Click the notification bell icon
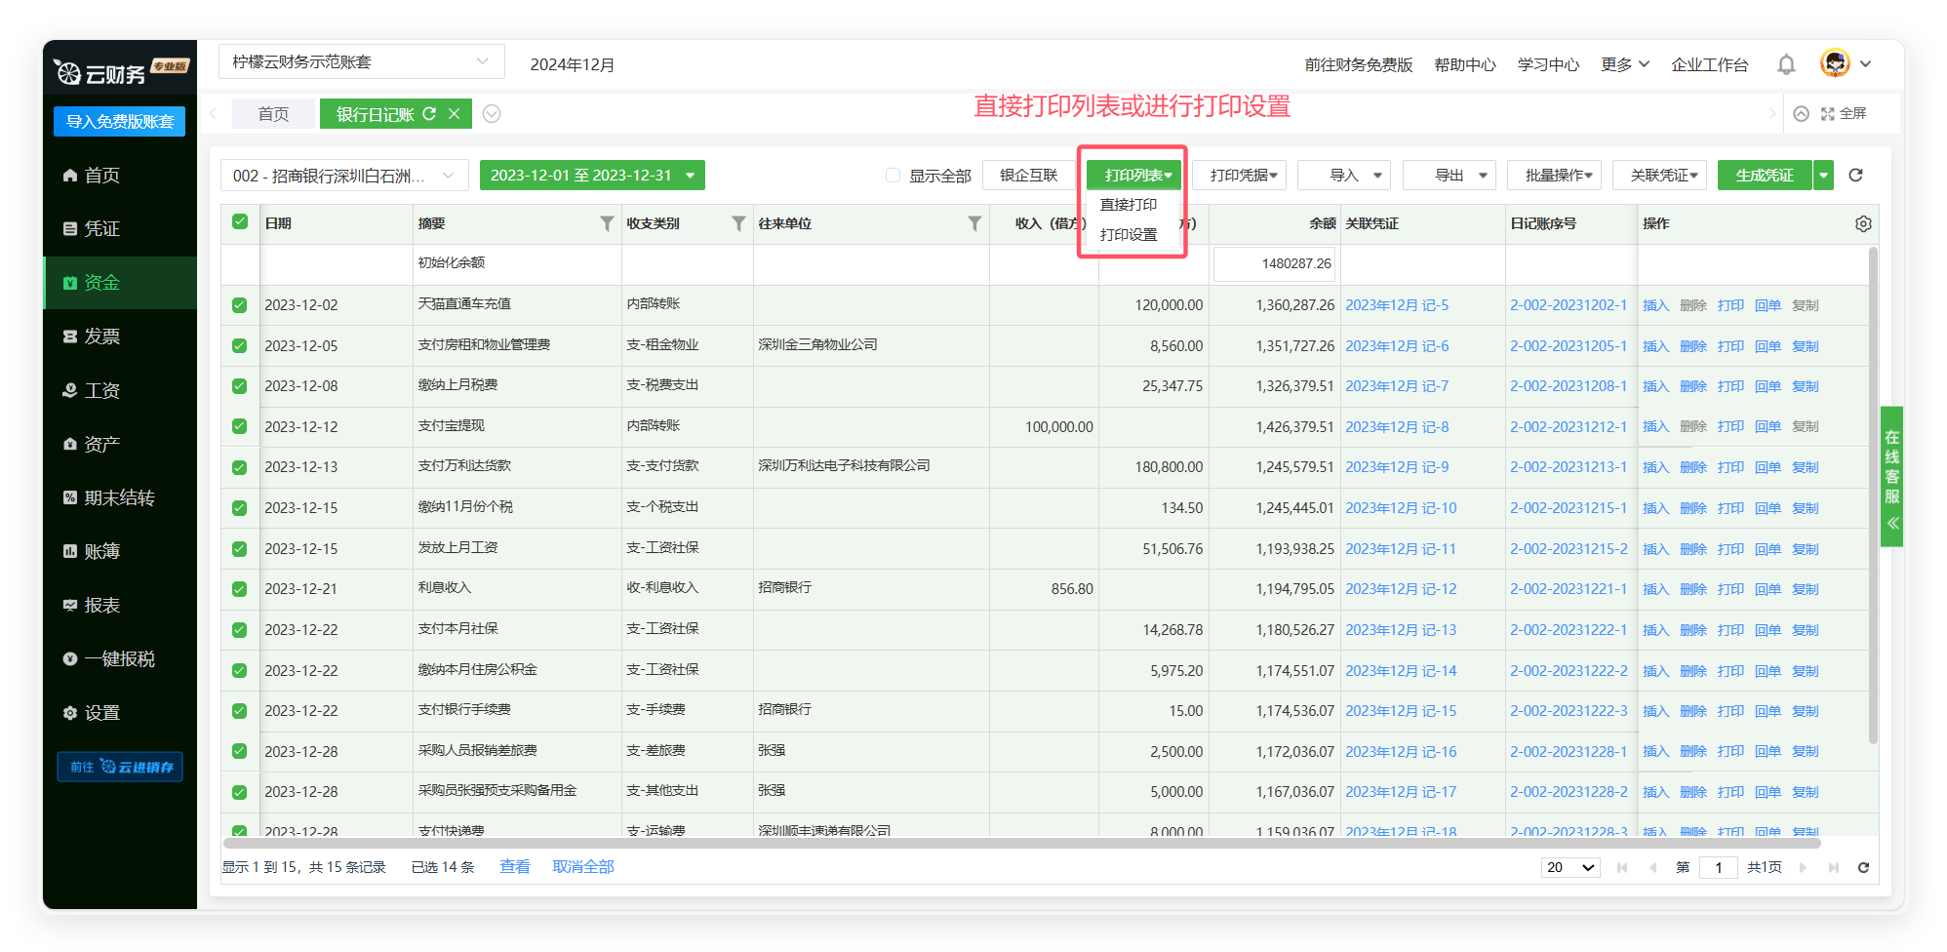 [1785, 64]
